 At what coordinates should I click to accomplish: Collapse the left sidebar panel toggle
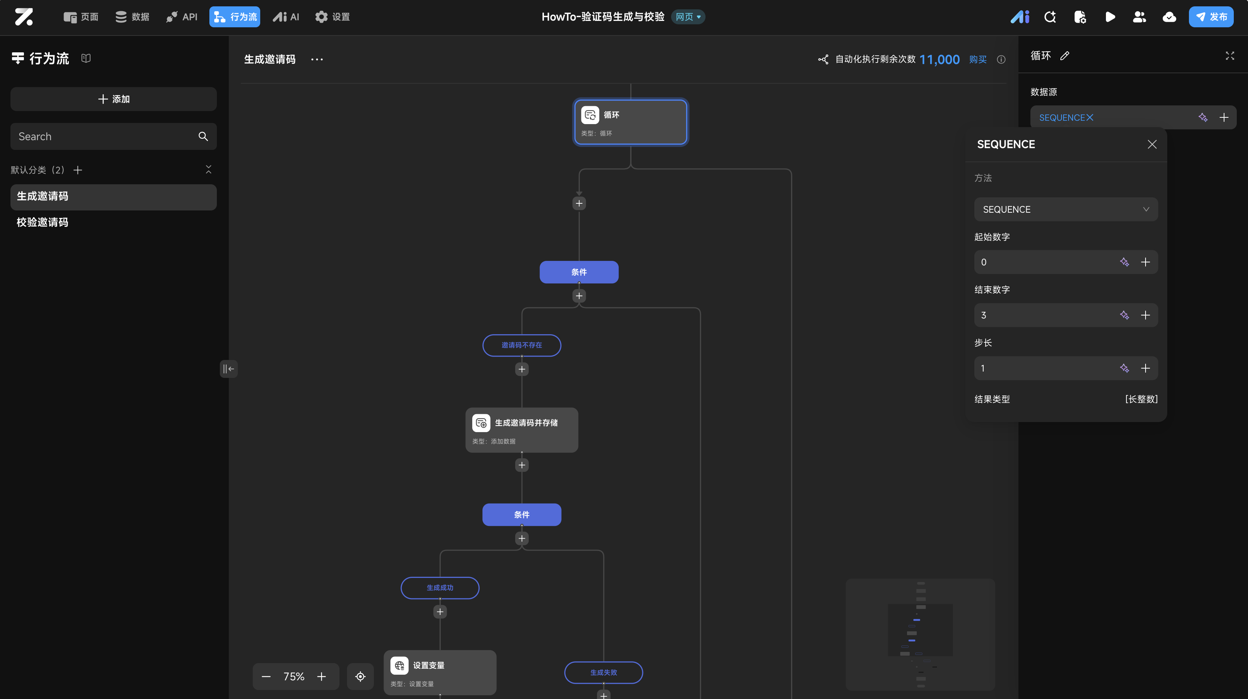click(228, 369)
